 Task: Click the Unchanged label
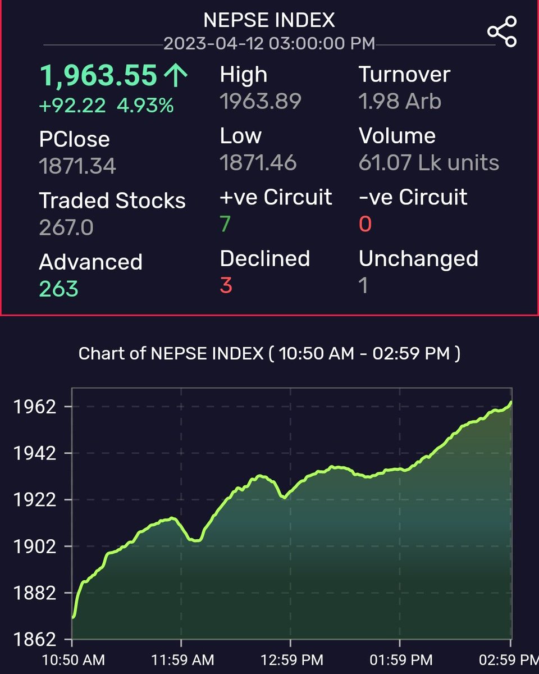pyautogui.click(x=418, y=258)
